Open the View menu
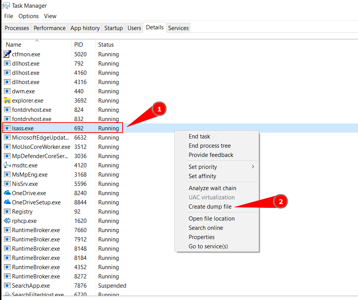 50,16
